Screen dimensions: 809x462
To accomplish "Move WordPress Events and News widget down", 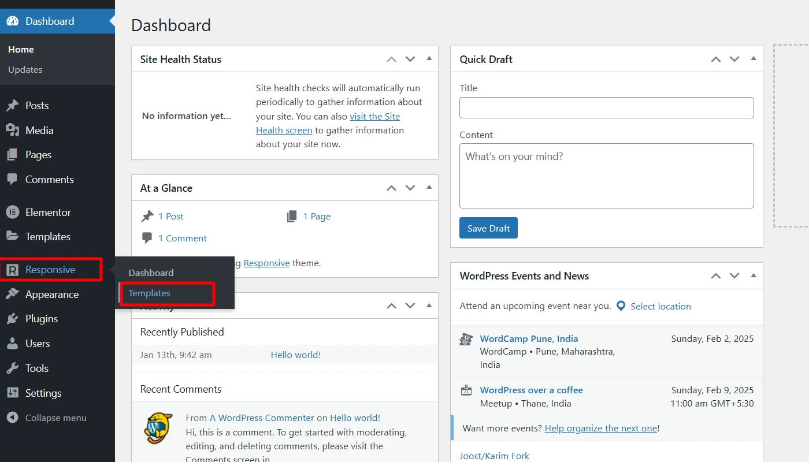I will 734,276.
